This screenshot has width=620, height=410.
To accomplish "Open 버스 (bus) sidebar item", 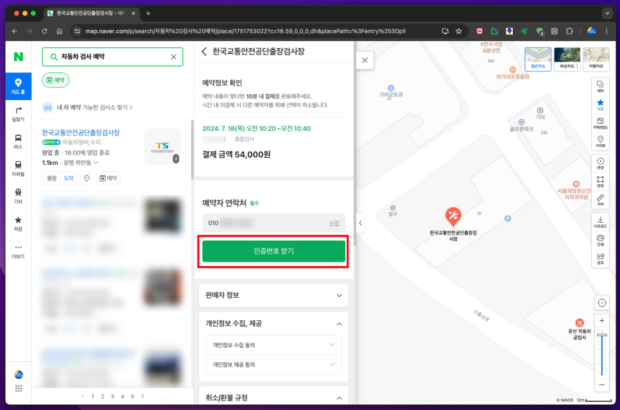I will coord(18,142).
